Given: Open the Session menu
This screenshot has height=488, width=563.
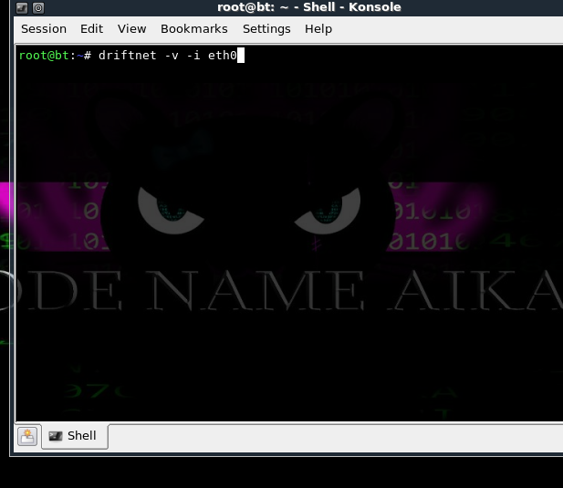Looking at the screenshot, I should point(44,28).
